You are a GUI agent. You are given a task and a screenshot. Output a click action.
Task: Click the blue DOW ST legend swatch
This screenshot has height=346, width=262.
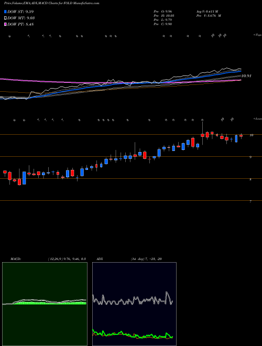6,12
